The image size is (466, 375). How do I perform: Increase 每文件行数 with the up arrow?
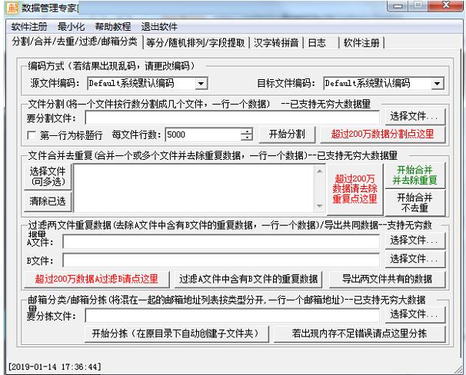tap(246, 131)
